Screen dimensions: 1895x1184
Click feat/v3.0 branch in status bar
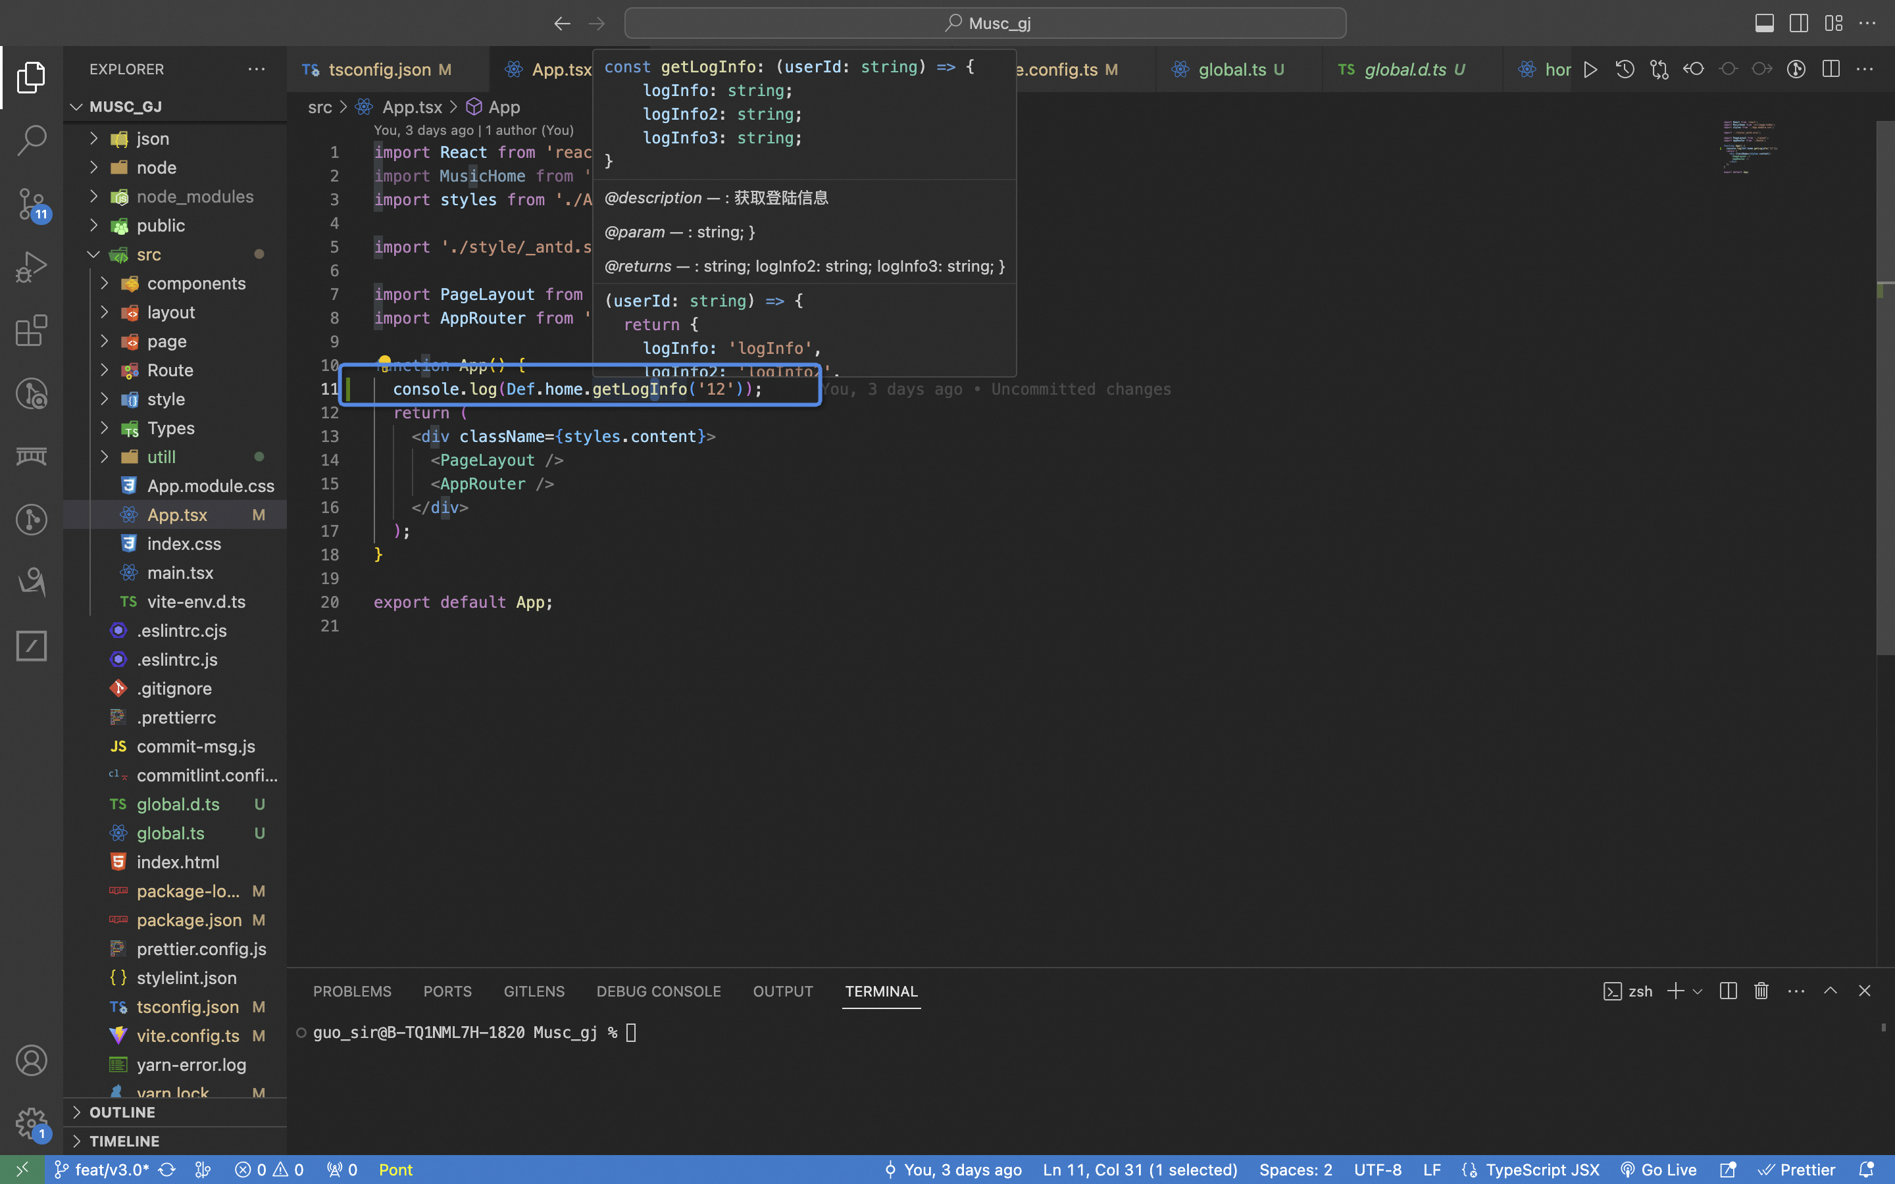[x=102, y=1169]
